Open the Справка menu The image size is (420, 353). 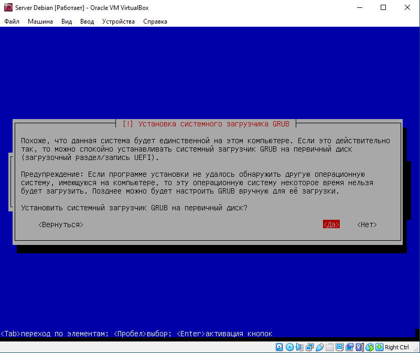pos(155,22)
